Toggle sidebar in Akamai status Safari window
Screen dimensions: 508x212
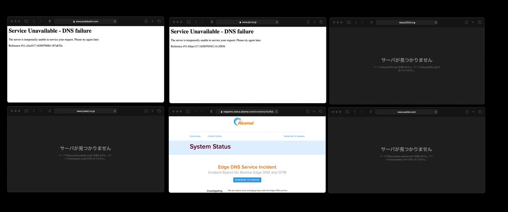[x=188, y=111]
